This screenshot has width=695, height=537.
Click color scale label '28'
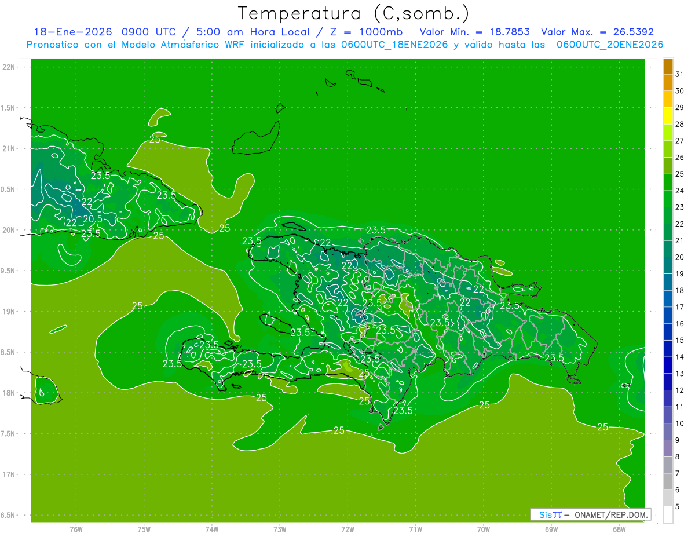point(679,124)
